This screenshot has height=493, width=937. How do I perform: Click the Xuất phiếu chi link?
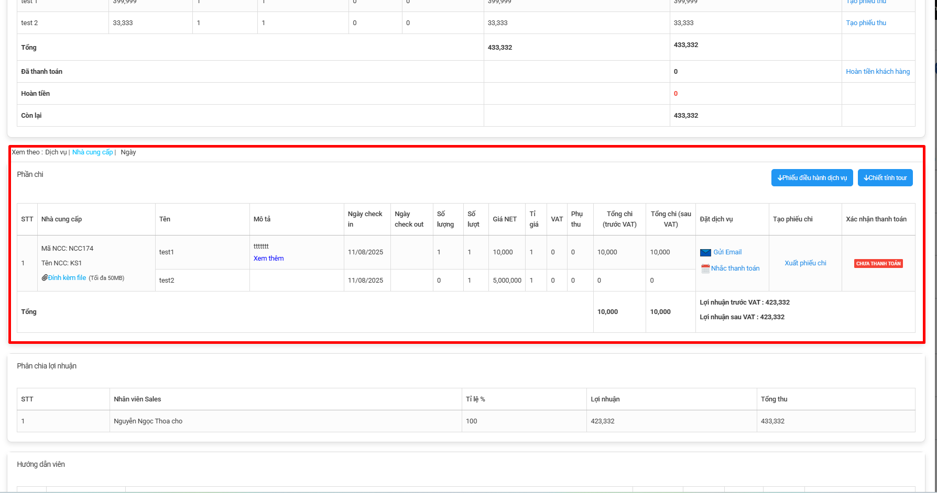[x=805, y=263]
